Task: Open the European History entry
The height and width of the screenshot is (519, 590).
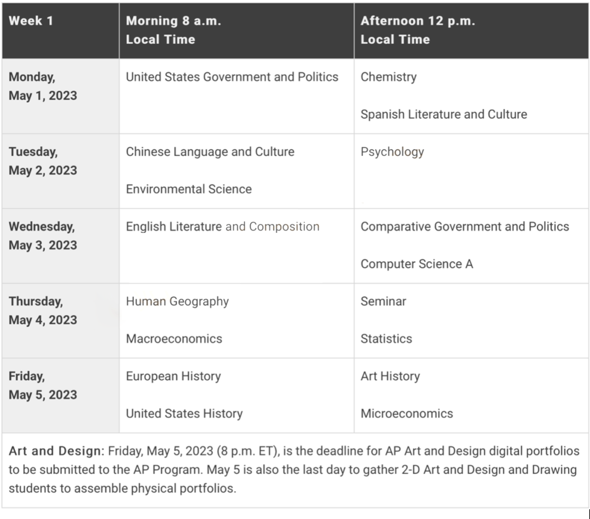Action: 173,376
